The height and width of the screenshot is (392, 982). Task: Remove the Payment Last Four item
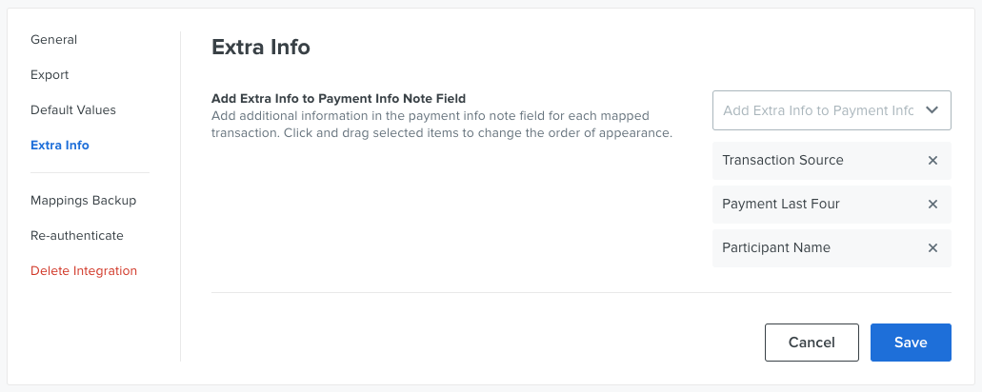tap(932, 205)
